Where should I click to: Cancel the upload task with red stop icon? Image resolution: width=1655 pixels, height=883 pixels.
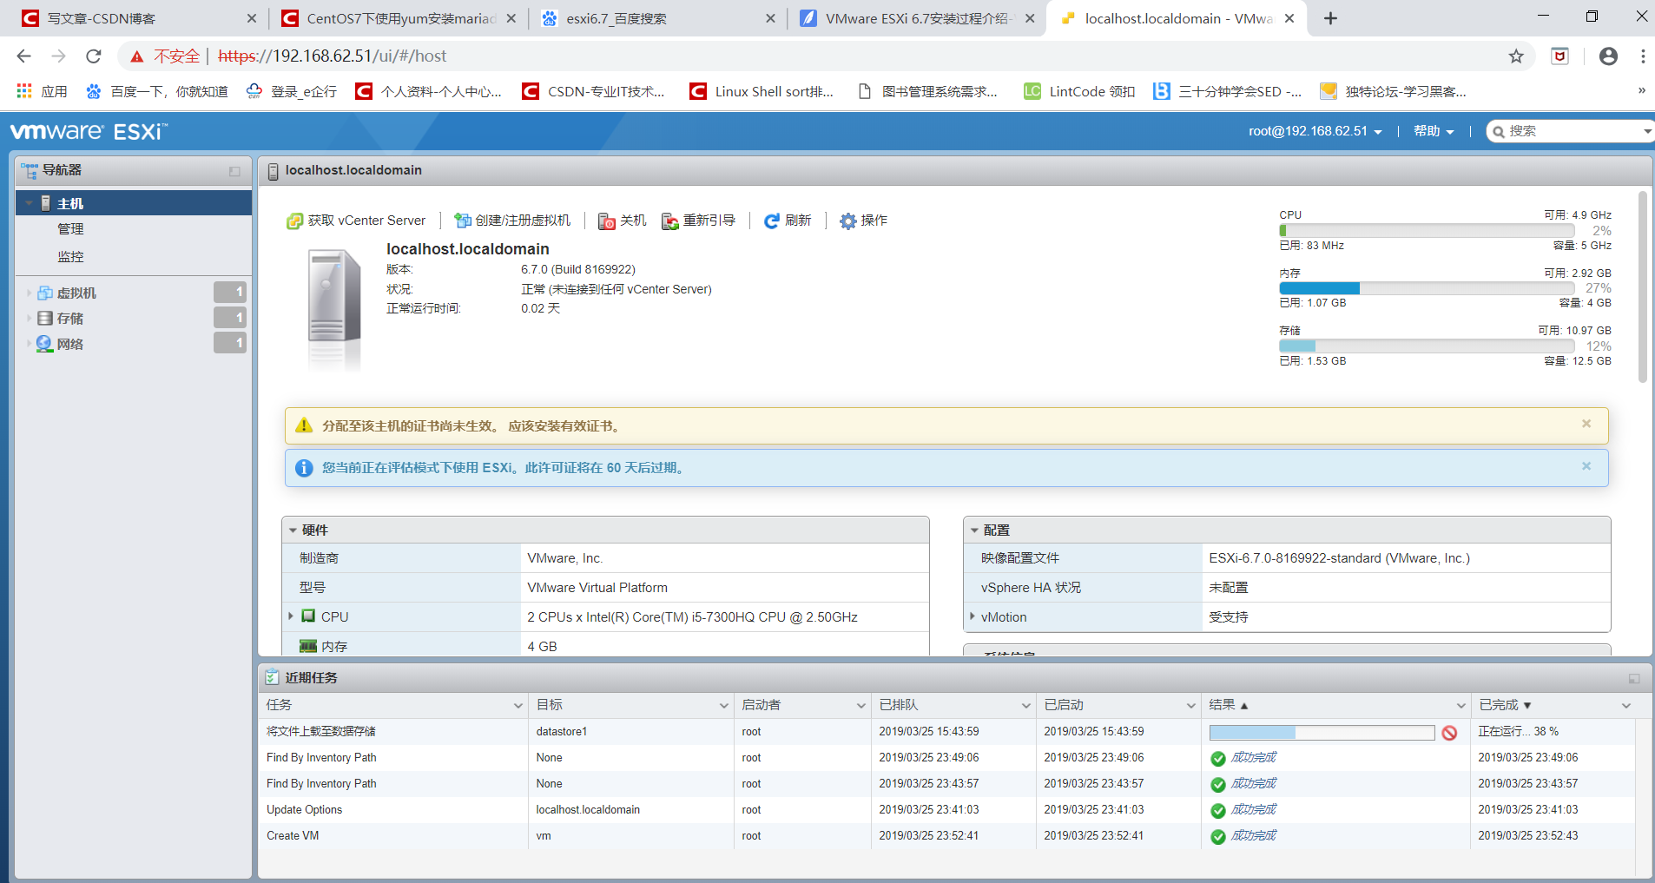(1449, 733)
